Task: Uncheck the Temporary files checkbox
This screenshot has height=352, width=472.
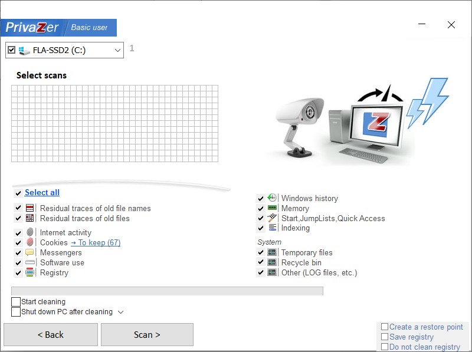Action: pos(261,252)
